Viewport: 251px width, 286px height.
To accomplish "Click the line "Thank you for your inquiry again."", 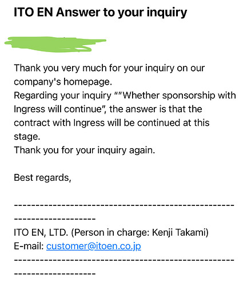I will pos(85,150).
